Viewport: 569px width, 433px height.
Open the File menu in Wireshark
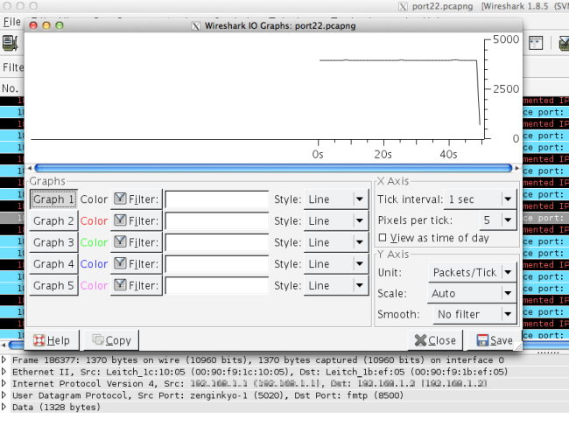[12, 22]
